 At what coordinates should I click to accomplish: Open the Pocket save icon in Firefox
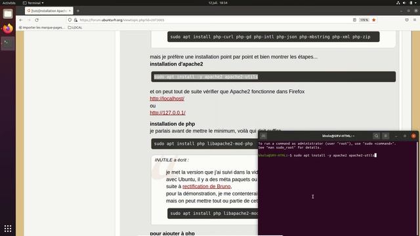[407, 20]
